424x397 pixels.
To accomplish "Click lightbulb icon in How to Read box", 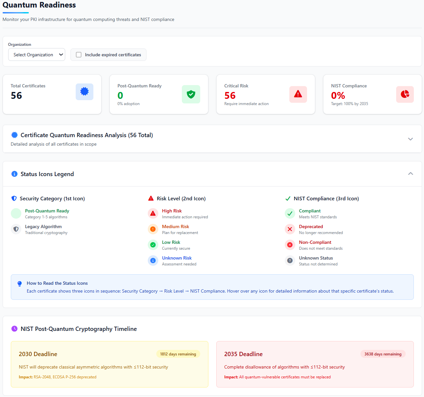I will point(20,283).
